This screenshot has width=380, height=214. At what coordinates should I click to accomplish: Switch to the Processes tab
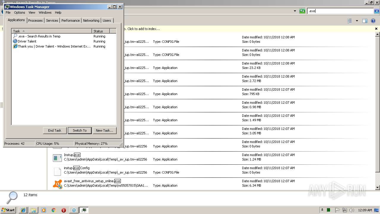pyautogui.click(x=35, y=21)
